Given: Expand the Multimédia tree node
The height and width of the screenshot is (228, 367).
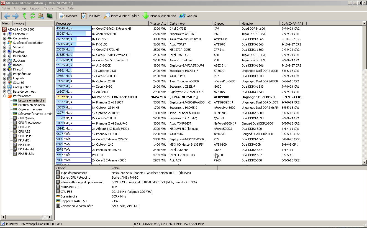Looking at the screenshot, I should pyautogui.click(x=4, y=56).
